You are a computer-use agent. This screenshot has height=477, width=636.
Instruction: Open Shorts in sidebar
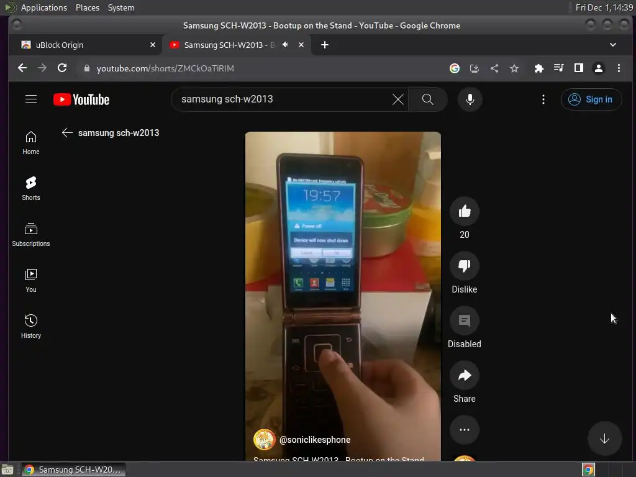(31, 189)
